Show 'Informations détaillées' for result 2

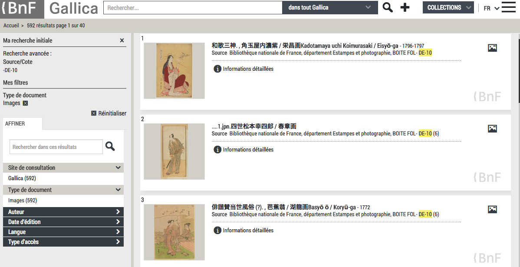(248, 150)
